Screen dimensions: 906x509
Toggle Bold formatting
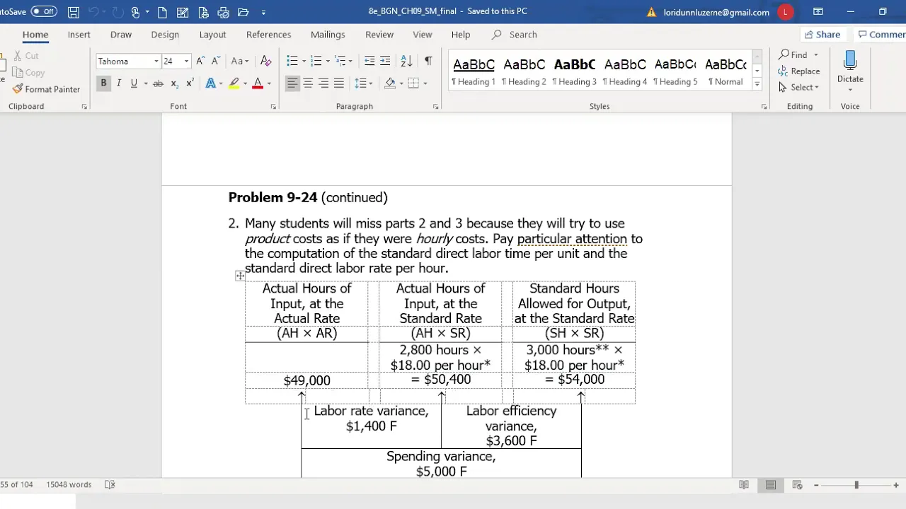pyautogui.click(x=103, y=83)
